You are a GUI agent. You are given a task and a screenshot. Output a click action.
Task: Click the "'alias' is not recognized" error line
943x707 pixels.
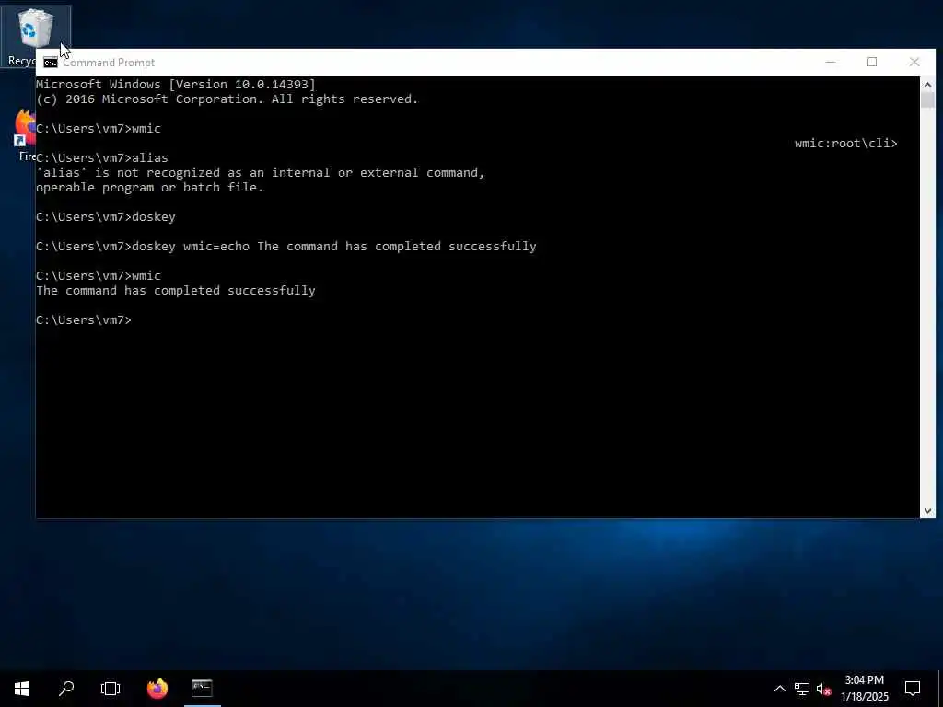coord(261,172)
